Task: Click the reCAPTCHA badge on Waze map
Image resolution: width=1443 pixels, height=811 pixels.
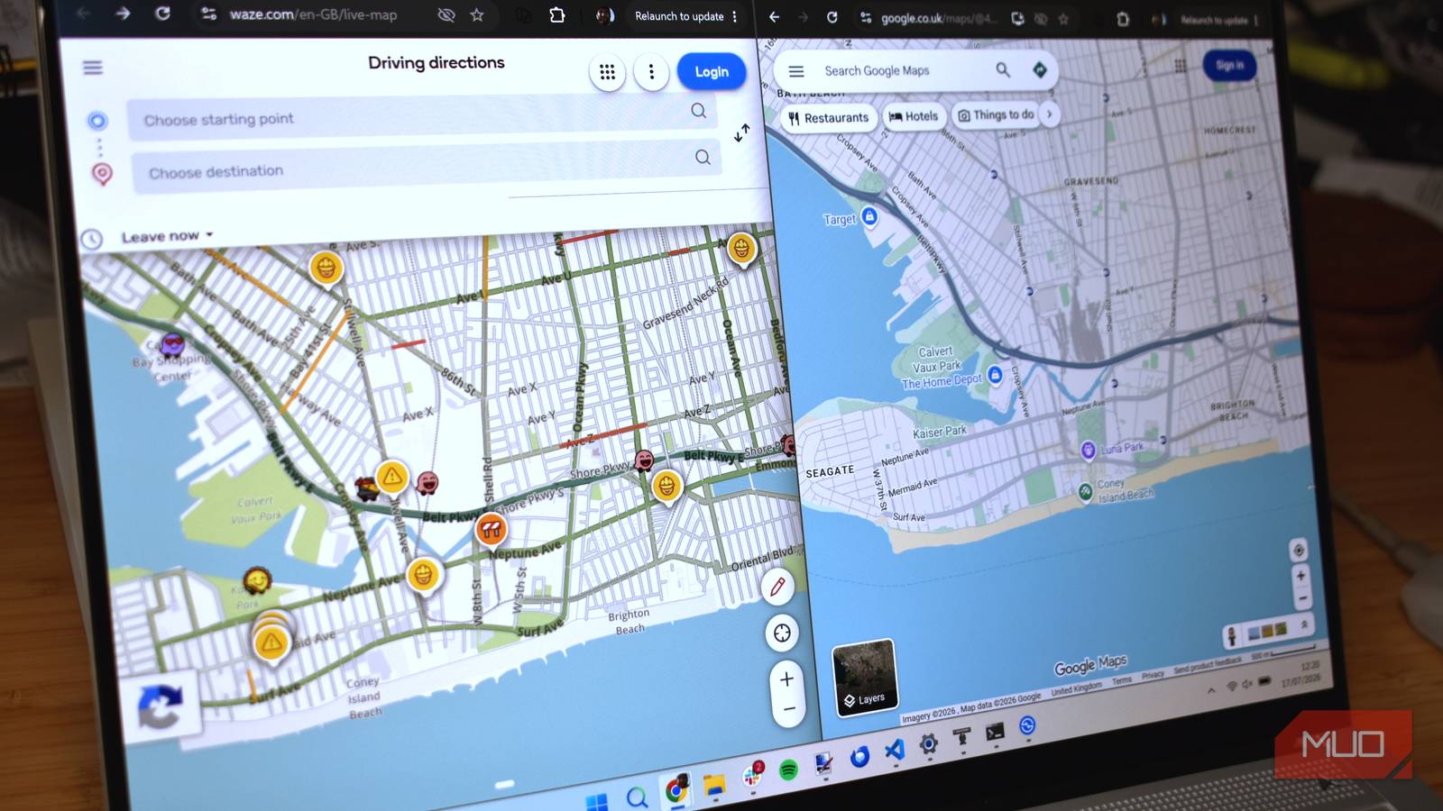Action: point(160,707)
